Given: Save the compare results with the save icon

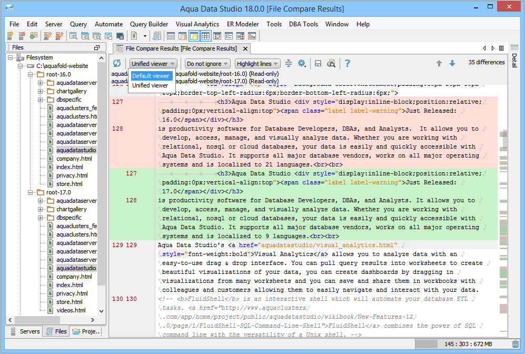Looking at the screenshot, I should pyautogui.click(x=318, y=63).
